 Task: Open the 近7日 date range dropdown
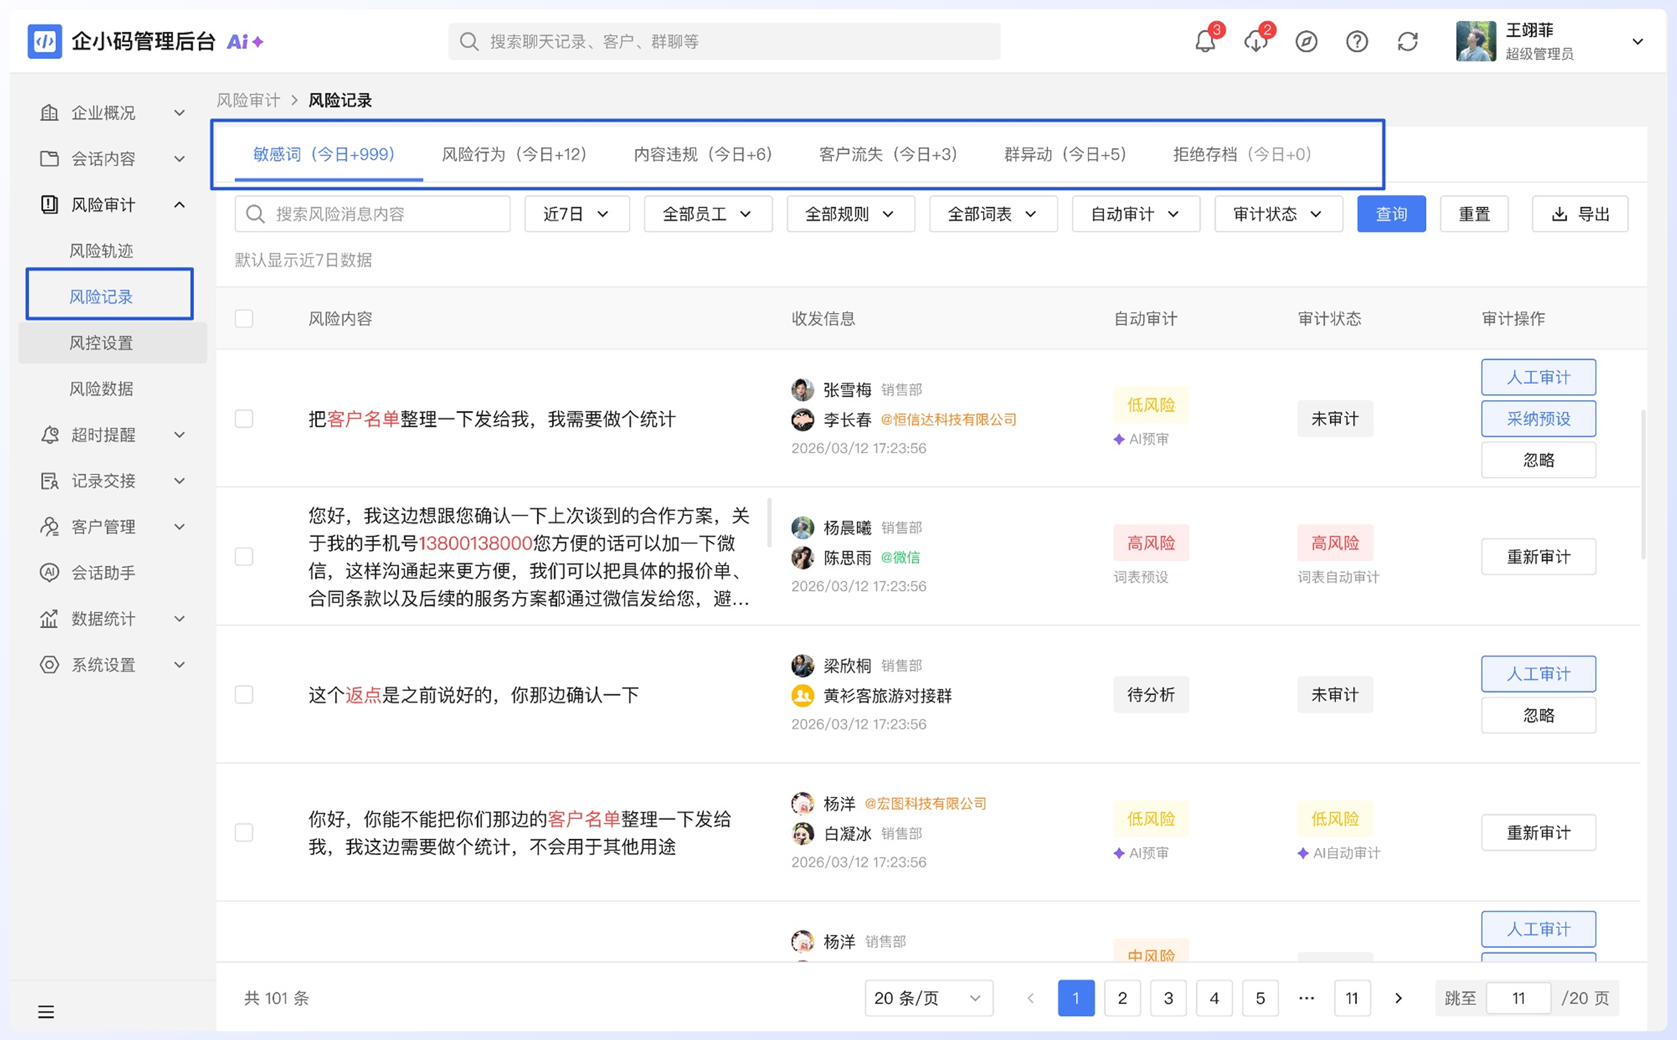[576, 214]
